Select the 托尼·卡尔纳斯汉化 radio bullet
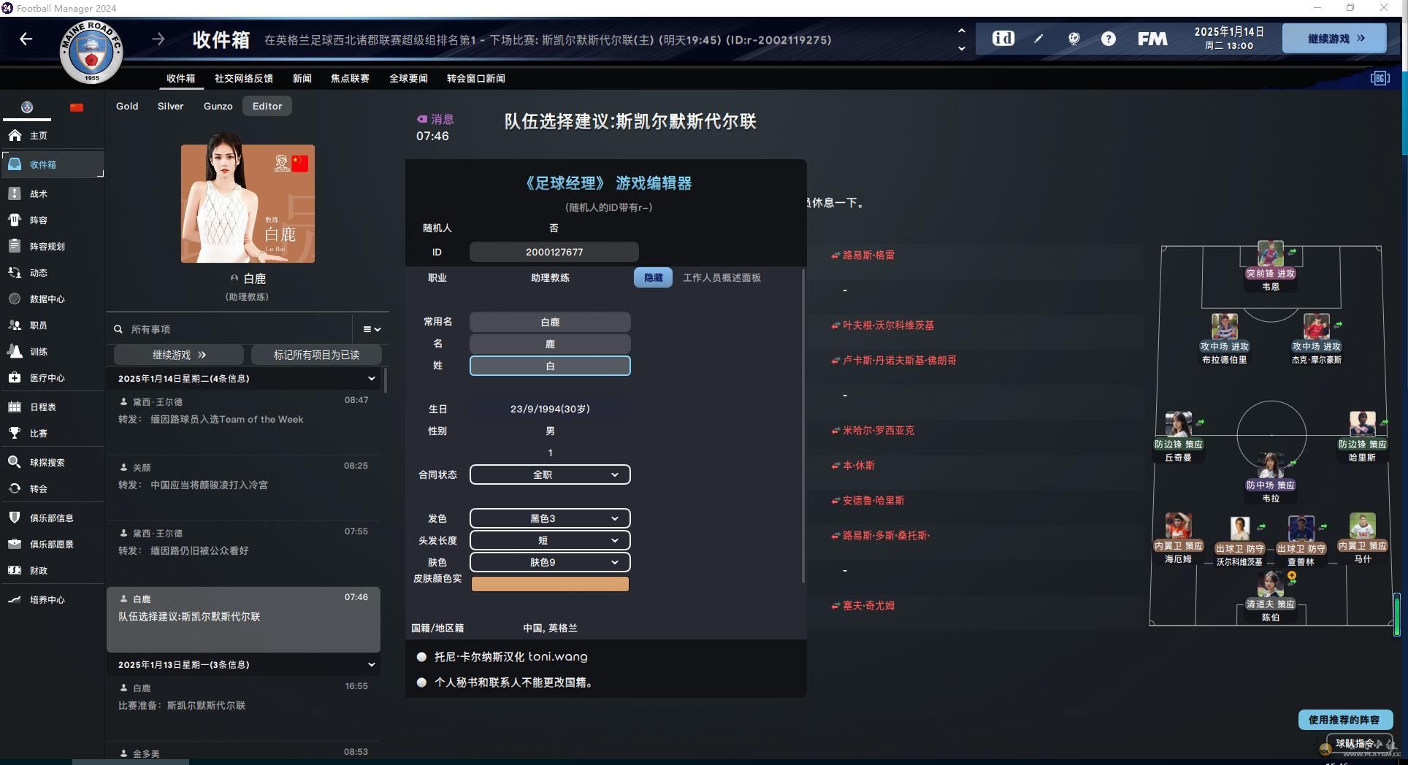Viewport: 1408px width, 765px height. pyautogui.click(x=421, y=657)
